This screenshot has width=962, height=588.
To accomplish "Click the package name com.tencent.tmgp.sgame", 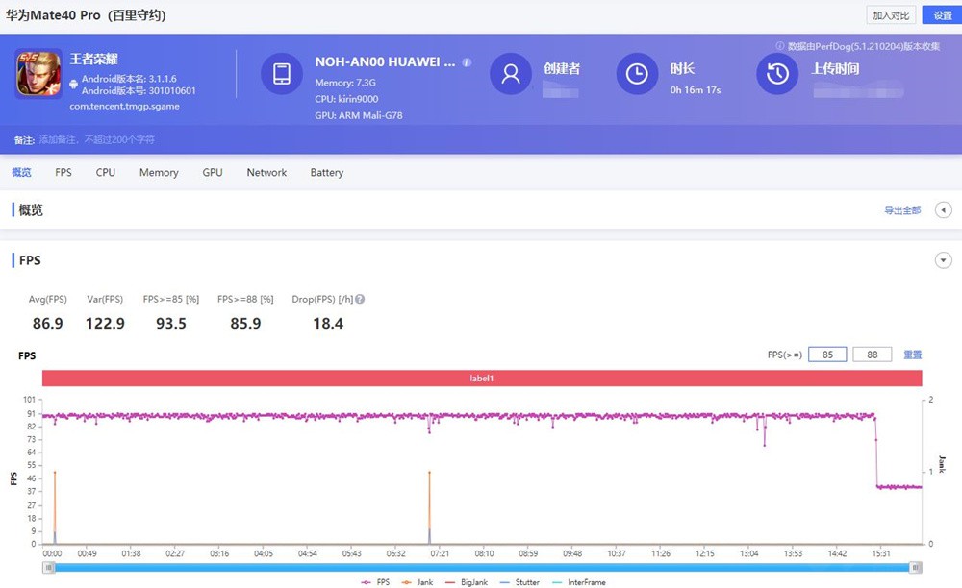I will point(124,106).
